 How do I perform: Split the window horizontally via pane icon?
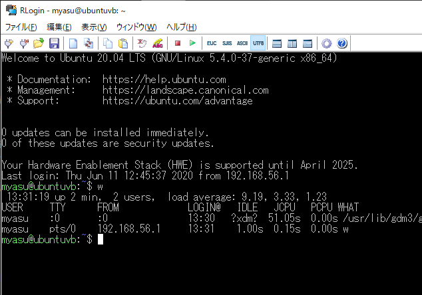277,43
